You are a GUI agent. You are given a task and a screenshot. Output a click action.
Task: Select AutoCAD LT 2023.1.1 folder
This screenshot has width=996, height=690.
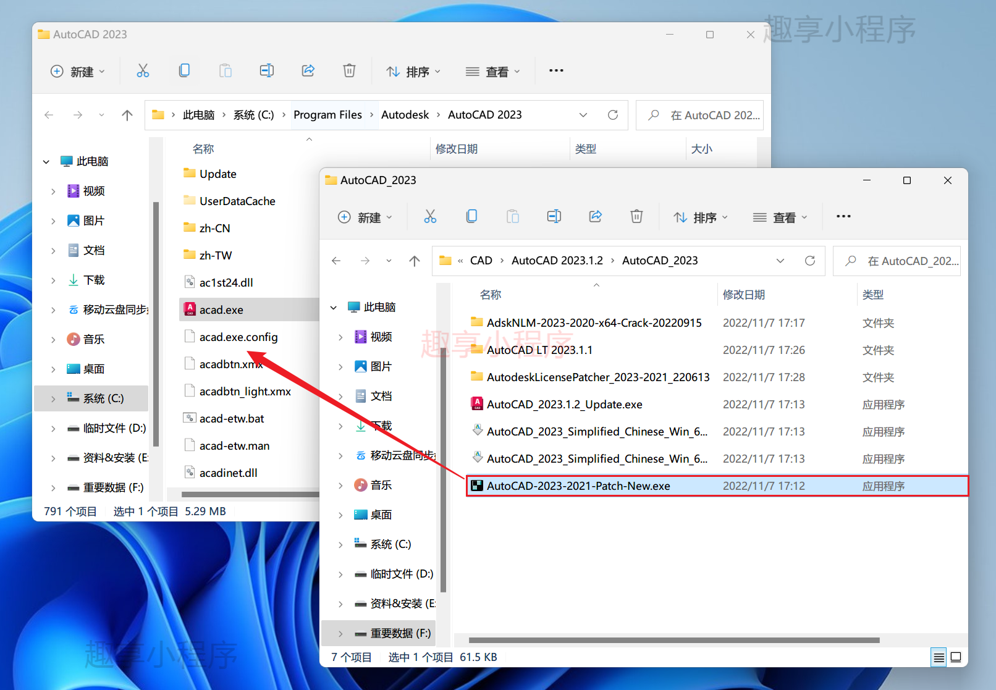(539, 350)
